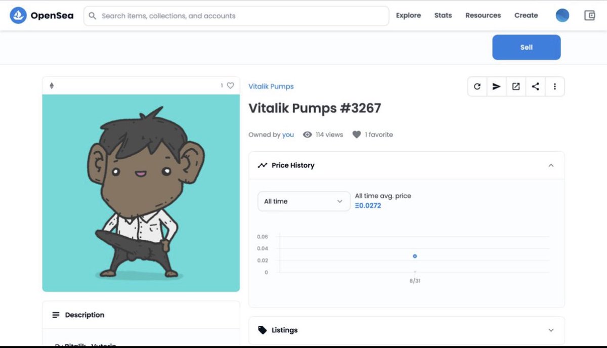Click the 114 views eye icon
The image size is (607, 348).
pos(307,135)
